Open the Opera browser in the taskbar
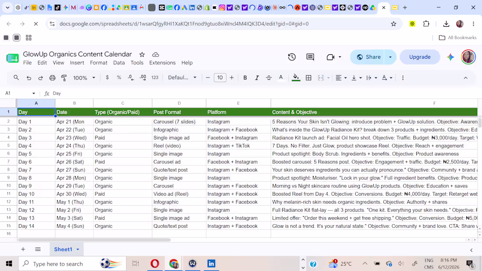The image size is (482, 271). click(x=155, y=264)
